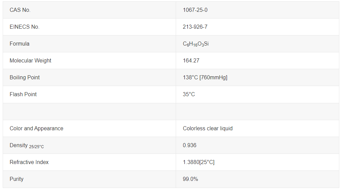341x190 pixels.
Task: Click the "Boiling Point" label
Action: pyautogui.click(x=25, y=78)
